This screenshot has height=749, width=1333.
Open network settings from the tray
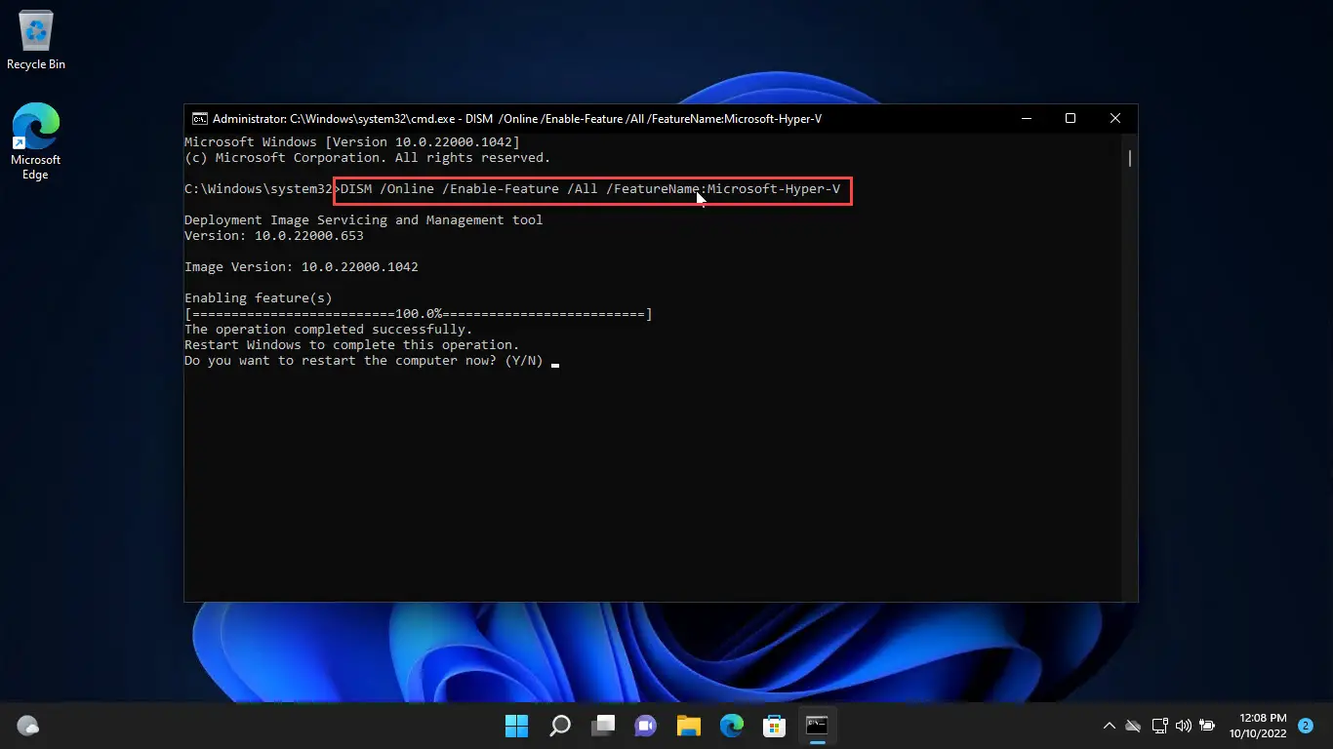[x=1159, y=726]
